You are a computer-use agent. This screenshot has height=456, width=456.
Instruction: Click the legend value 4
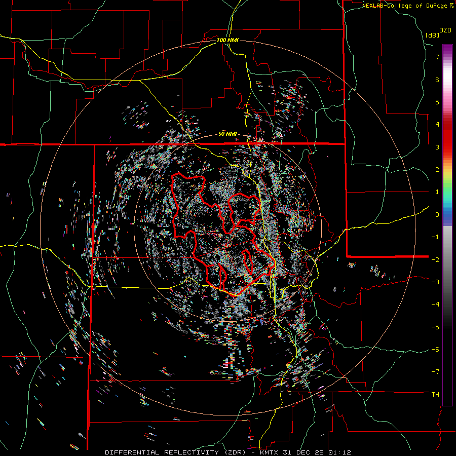tap(437, 125)
